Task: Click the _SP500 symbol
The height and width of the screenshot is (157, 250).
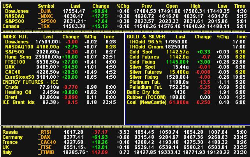Action: 47,21
